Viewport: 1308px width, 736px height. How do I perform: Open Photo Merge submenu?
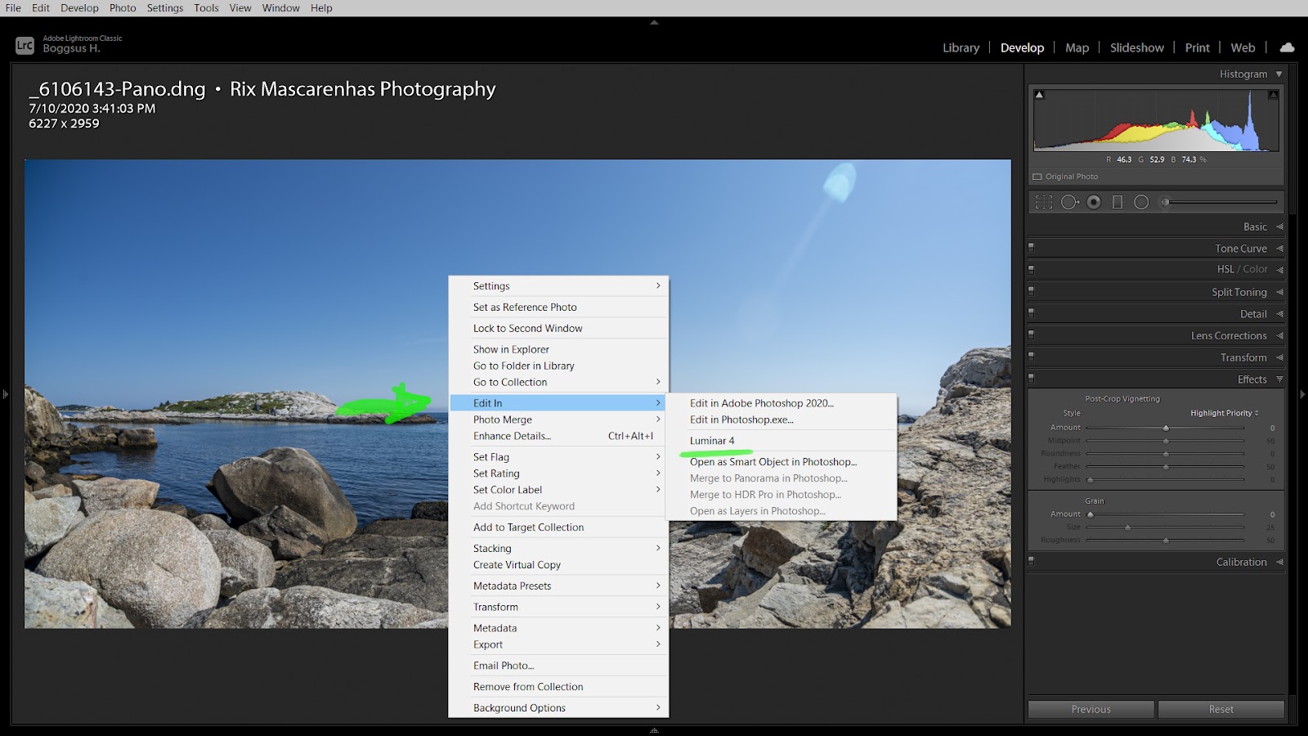tap(558, 420)
